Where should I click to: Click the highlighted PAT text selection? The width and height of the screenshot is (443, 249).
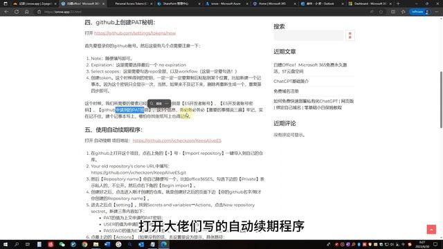(129, 110)
